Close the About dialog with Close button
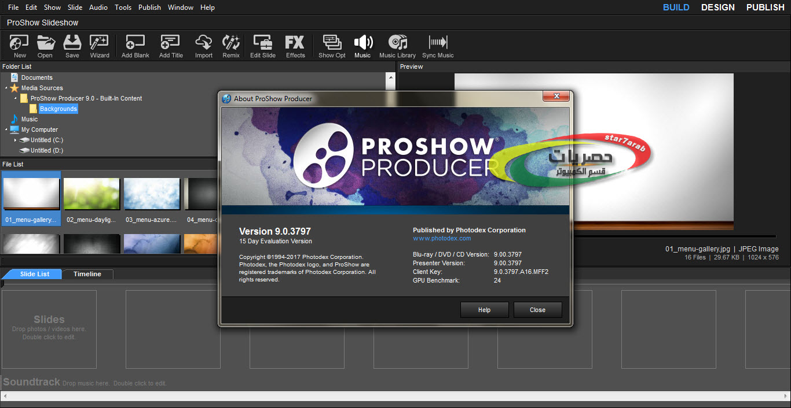Viewport: 791px width, 408px height. 537,310
